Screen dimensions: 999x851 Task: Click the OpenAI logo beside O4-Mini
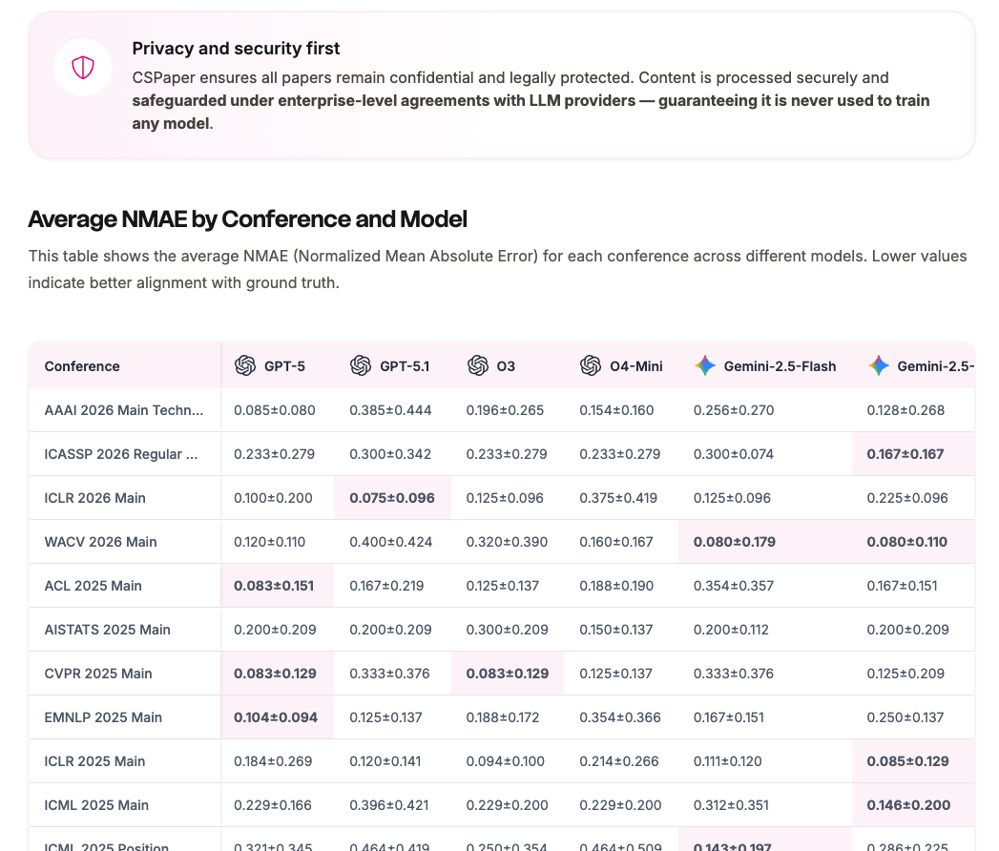click(591, 366)
